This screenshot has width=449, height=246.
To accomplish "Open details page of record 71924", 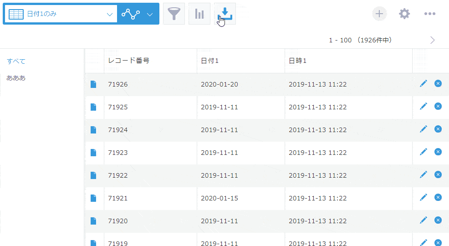I will pos(93,130).
